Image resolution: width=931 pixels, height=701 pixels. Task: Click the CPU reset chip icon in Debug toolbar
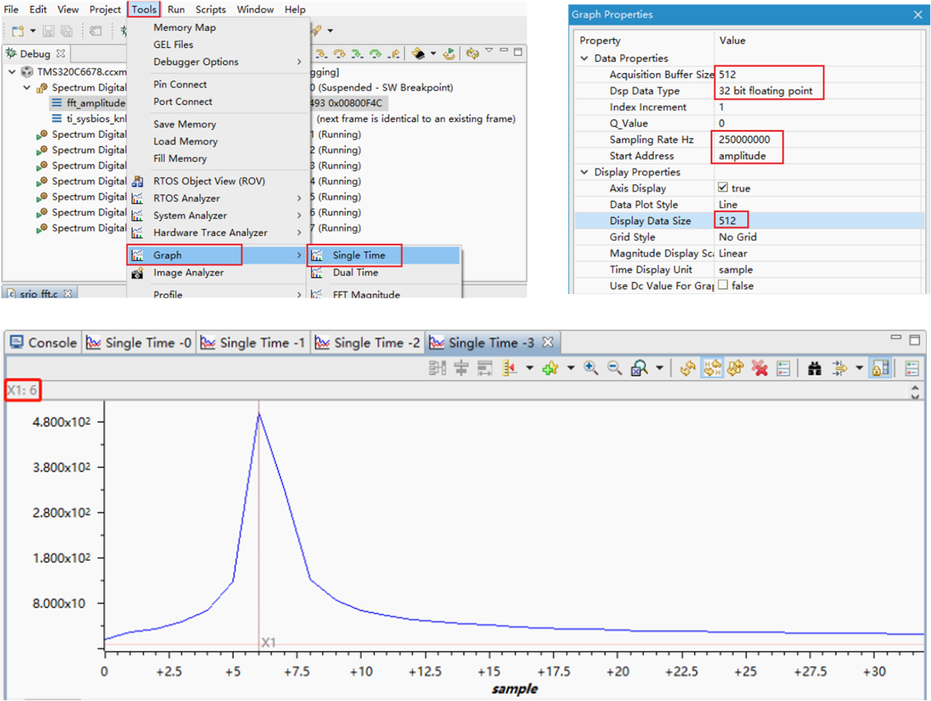[x=418, y=54]
